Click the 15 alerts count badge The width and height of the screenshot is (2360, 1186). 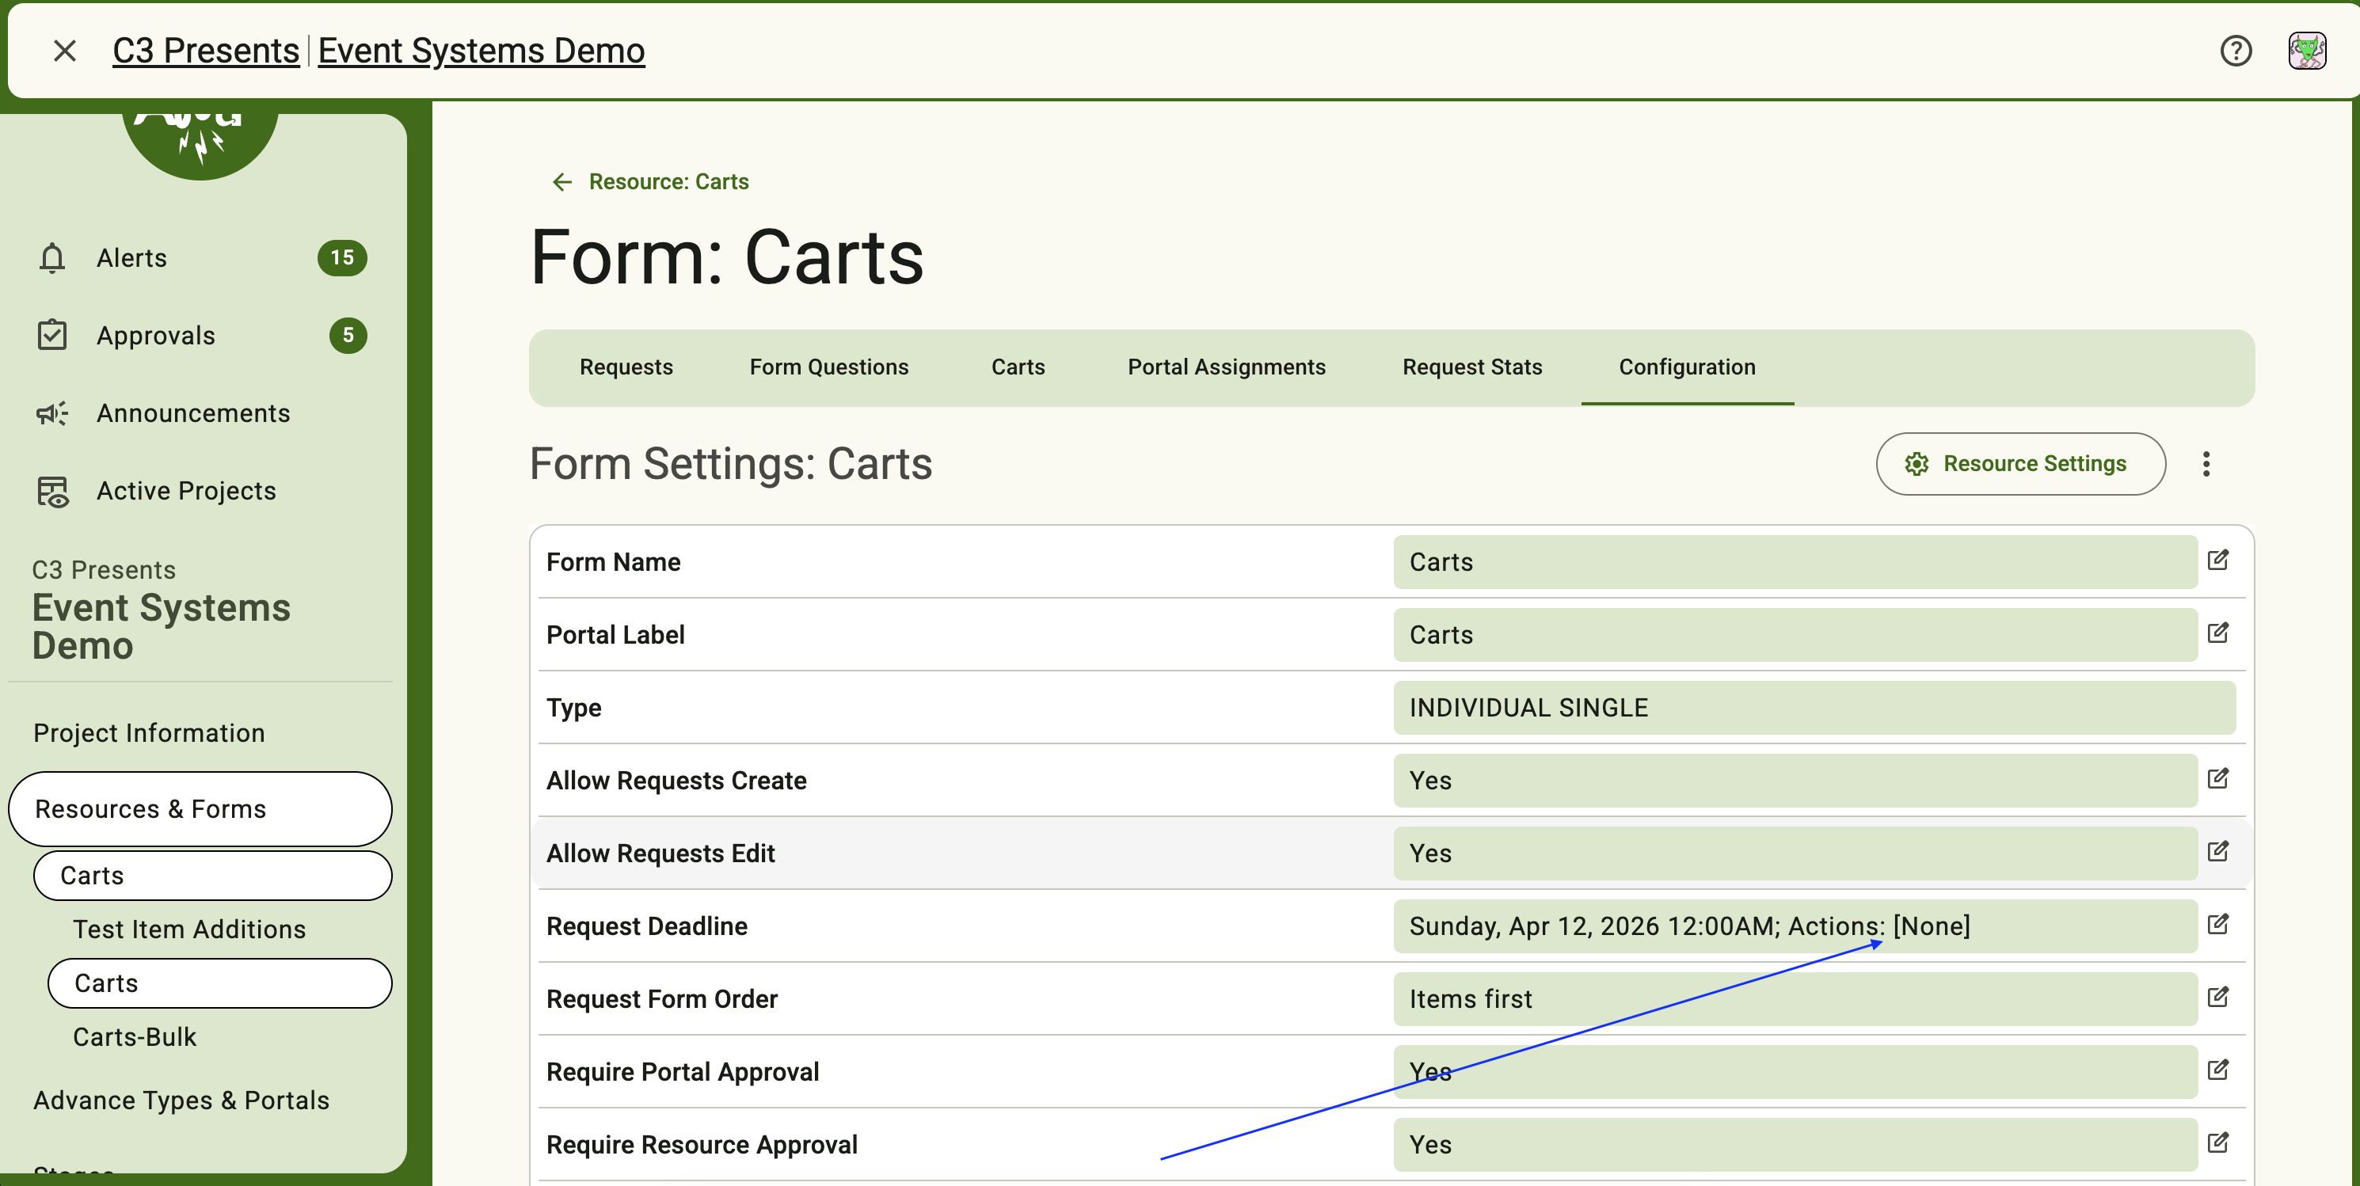click(341, 258)
